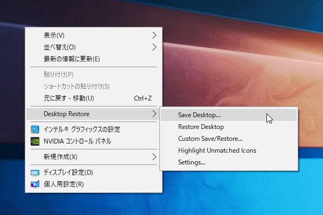Select 元に戻す - 移動(U) undo entry
Image resolution: width=323 pixels, height=215 pixels.
[94, 98]
